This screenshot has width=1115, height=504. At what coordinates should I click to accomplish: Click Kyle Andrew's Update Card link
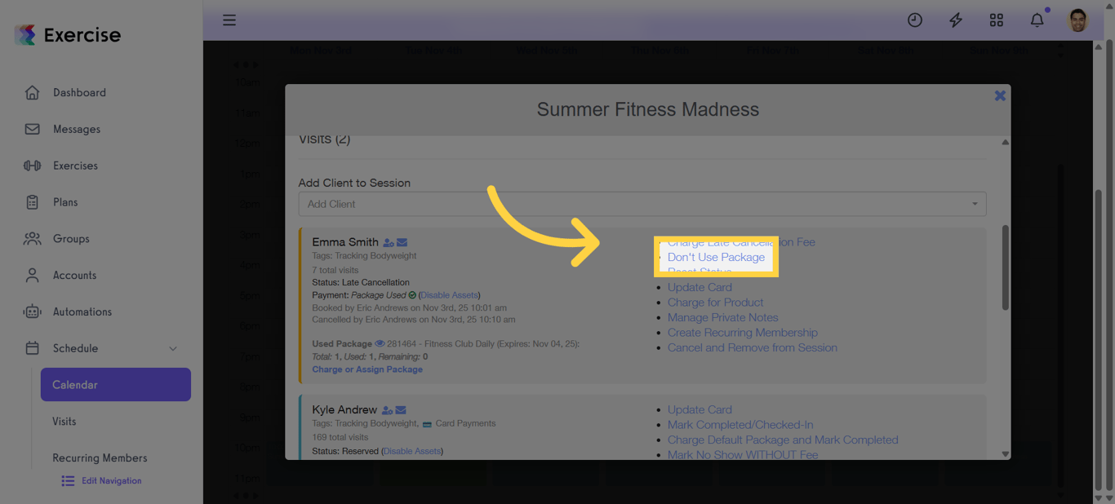pyautogui.click(x=700, y=410)
